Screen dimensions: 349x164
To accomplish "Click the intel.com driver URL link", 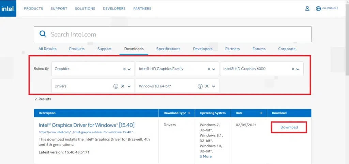I will [87, 132].
